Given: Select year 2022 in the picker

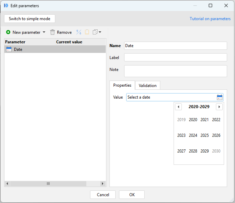Looking at the screenshot, I should pyautogui.click(x=216, y=120).
